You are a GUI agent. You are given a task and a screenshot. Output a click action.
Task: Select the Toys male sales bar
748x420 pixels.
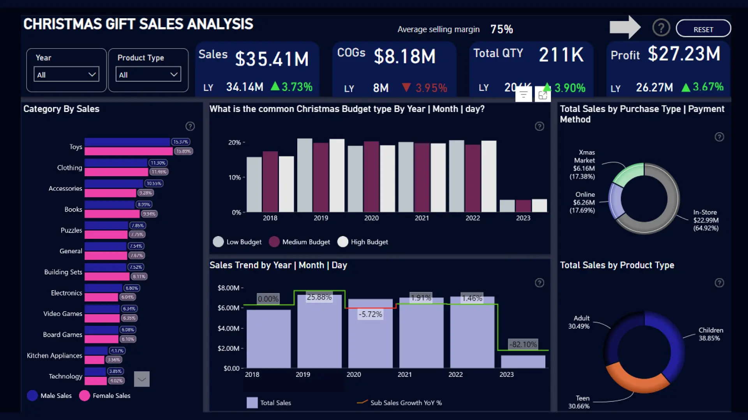tap(127, 142)
